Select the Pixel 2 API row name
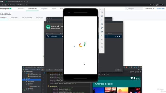 click(x=54, y=36)
